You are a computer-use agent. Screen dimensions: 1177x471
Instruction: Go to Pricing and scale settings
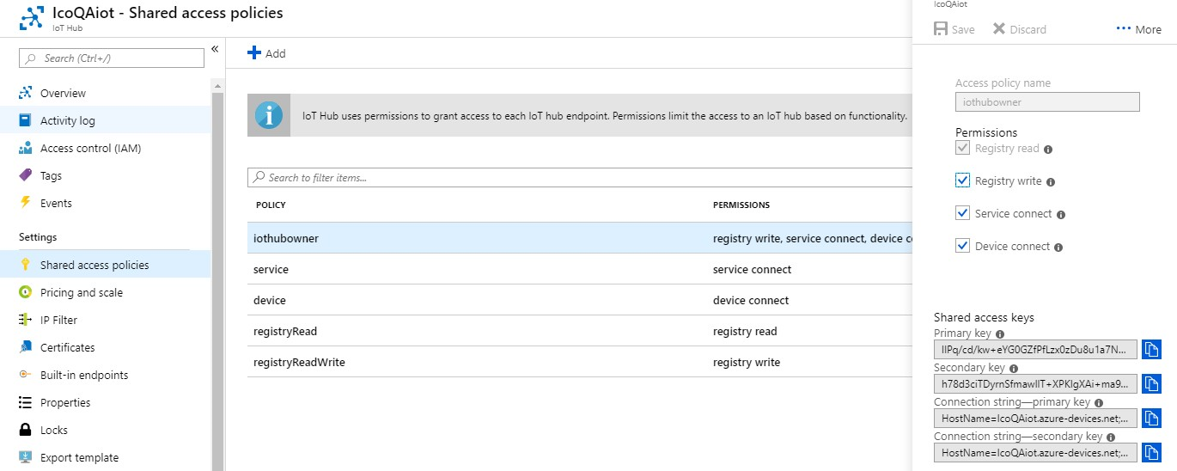(81, 292)
